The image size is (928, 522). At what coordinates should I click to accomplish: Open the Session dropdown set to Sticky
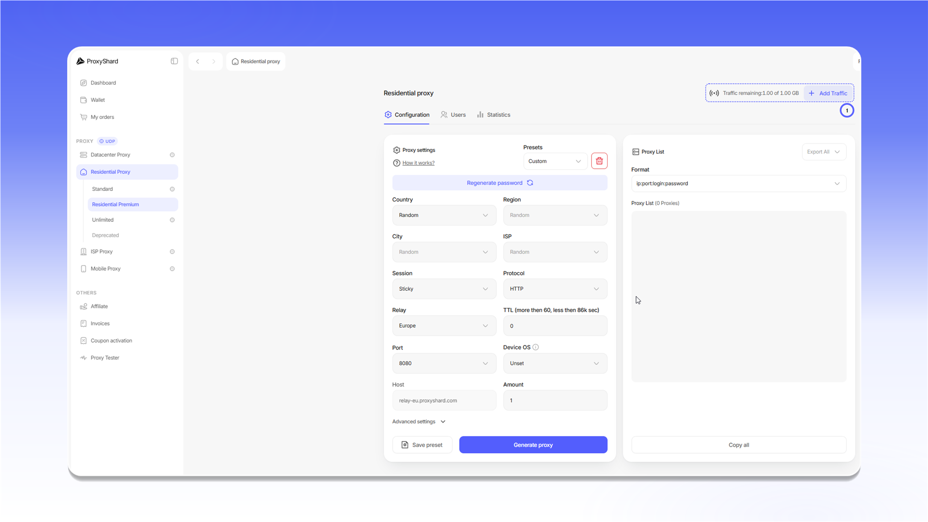444,289
